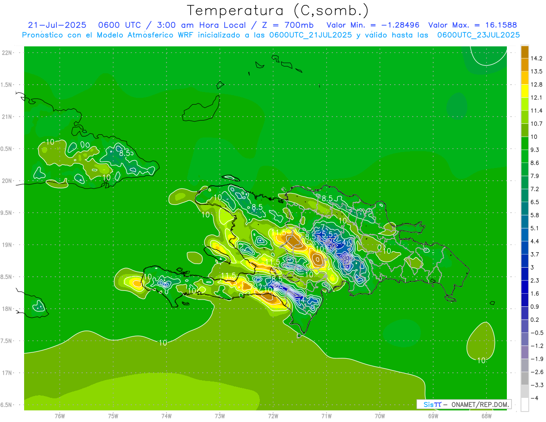Click the '20N' latitude axis label
Screen dimensions: 546x422
click(7, 181)
